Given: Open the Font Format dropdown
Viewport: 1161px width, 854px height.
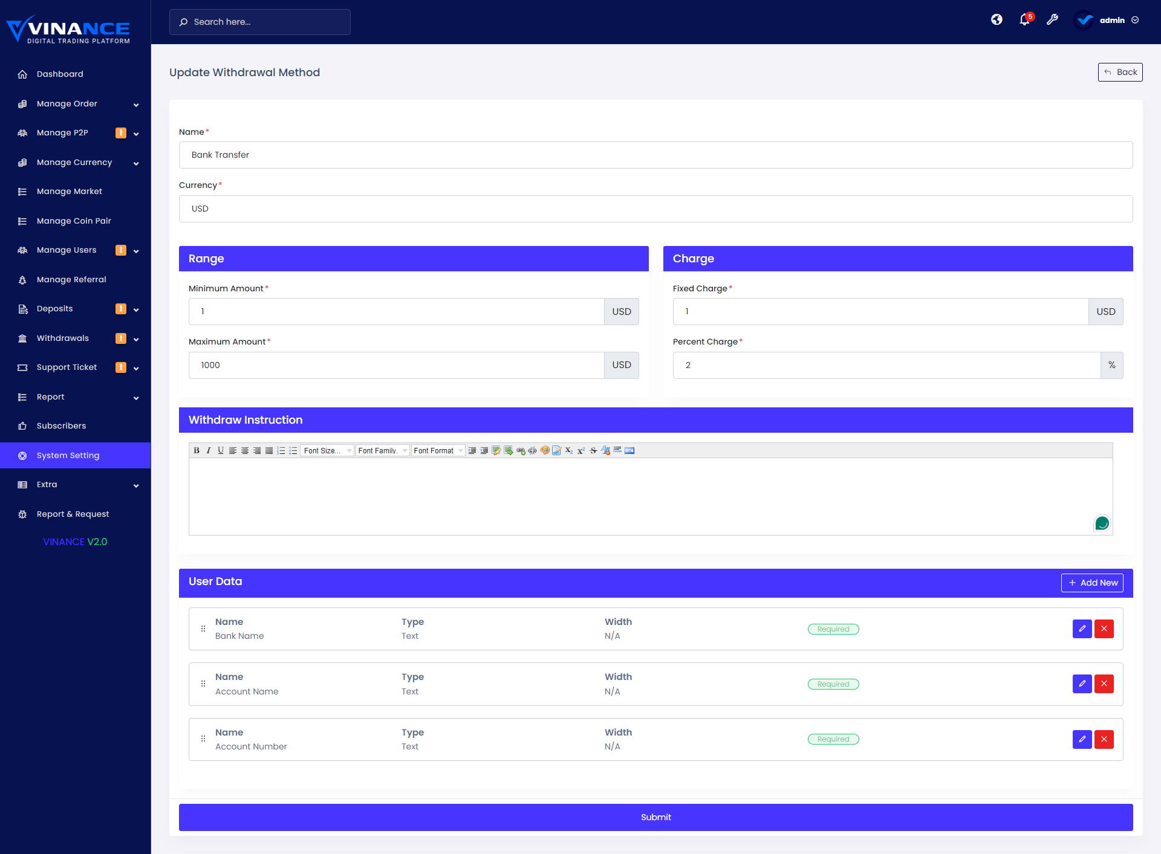Looking at the screenshot, I should click(438, 450).
